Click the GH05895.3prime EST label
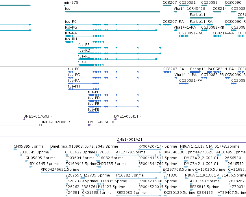The width and height of the screenshot is (246, 197). point(40,158)
